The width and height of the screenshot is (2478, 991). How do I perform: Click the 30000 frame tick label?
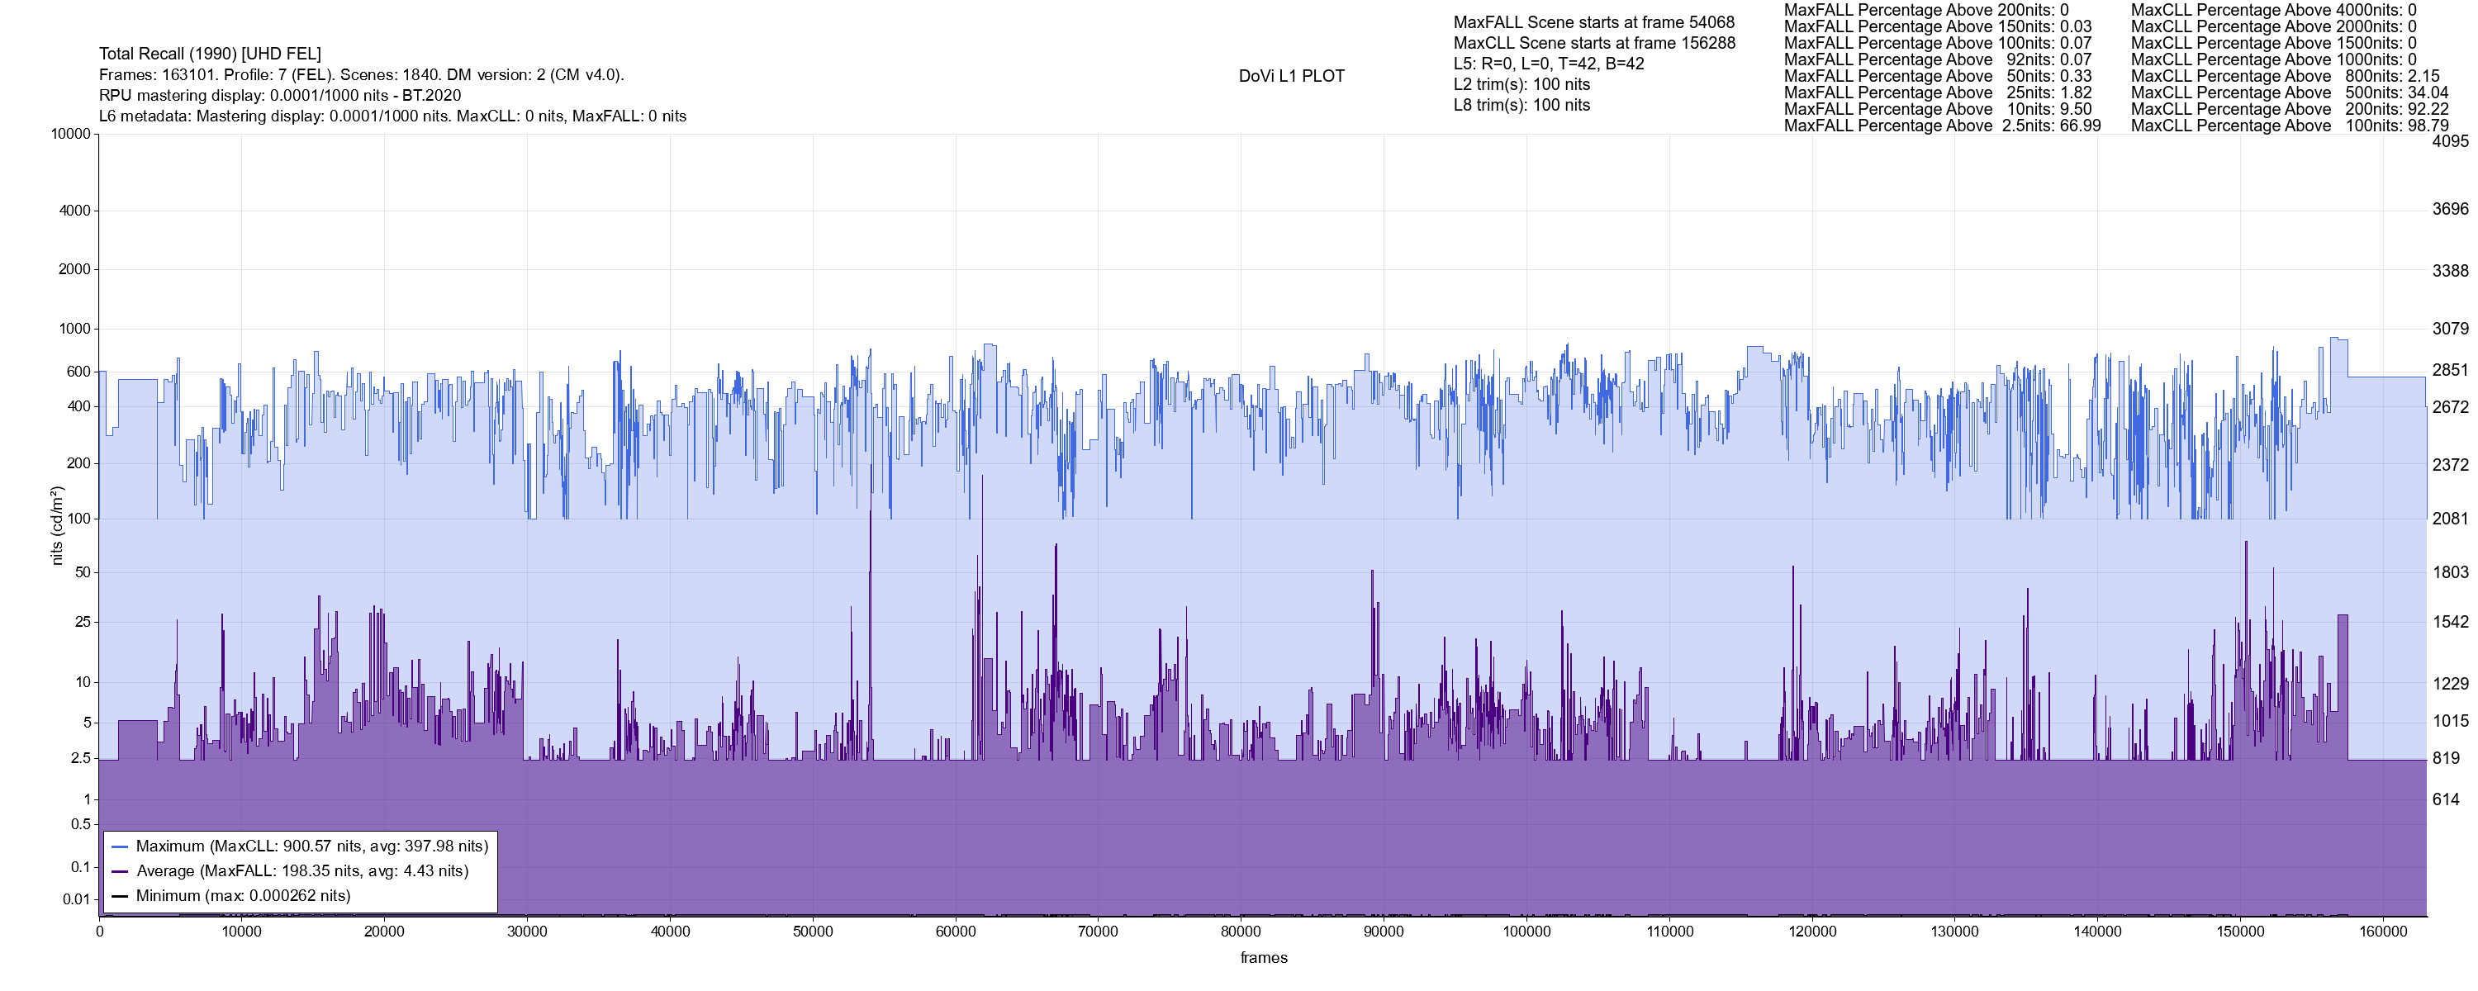(x=527, y=932)
